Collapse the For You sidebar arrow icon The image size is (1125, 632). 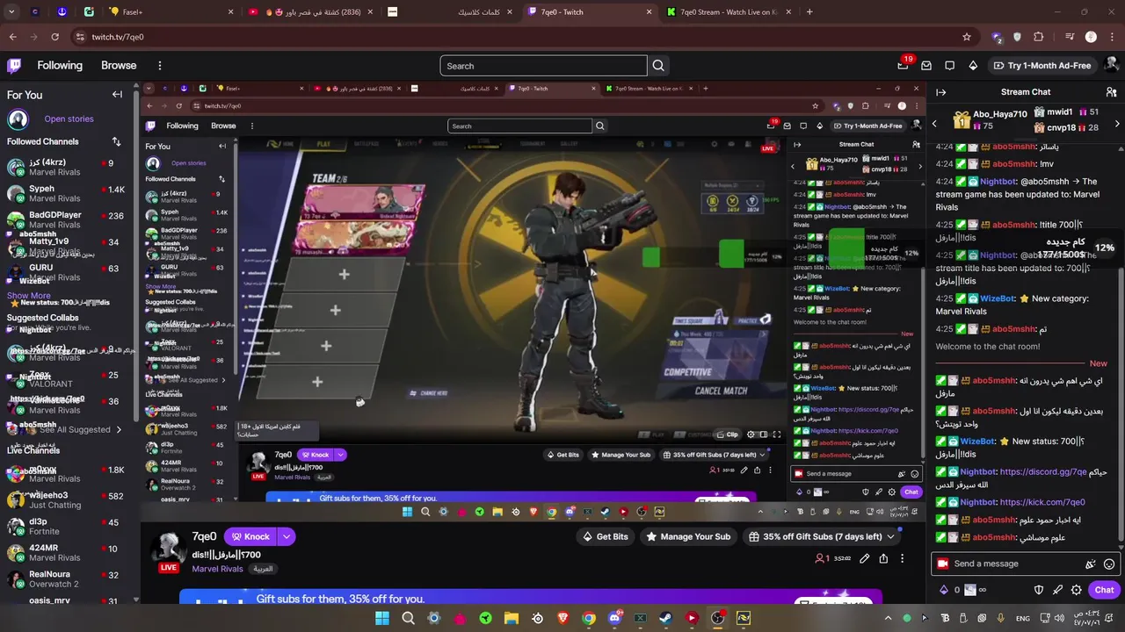pos(117,95)
